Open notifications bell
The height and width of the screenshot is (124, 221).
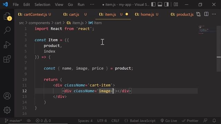click(214, 121)
